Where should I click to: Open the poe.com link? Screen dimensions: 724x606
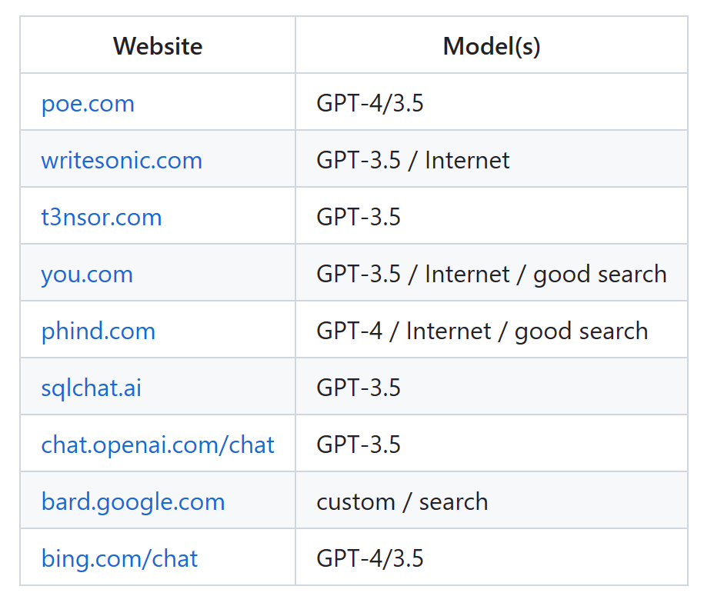(x=88, y=104)
